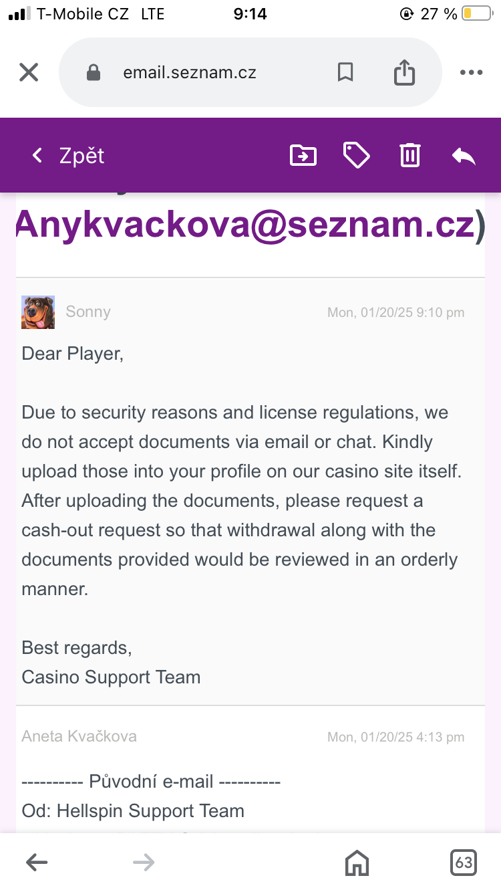Close the browser view with the X
This screenshot has height=892, width=501.
click(x=29, y=72)
